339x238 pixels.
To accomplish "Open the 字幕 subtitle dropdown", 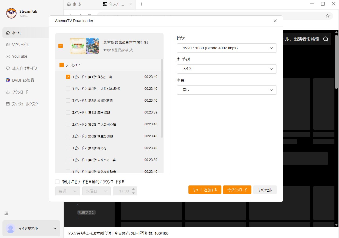I will tap(227, 90).
